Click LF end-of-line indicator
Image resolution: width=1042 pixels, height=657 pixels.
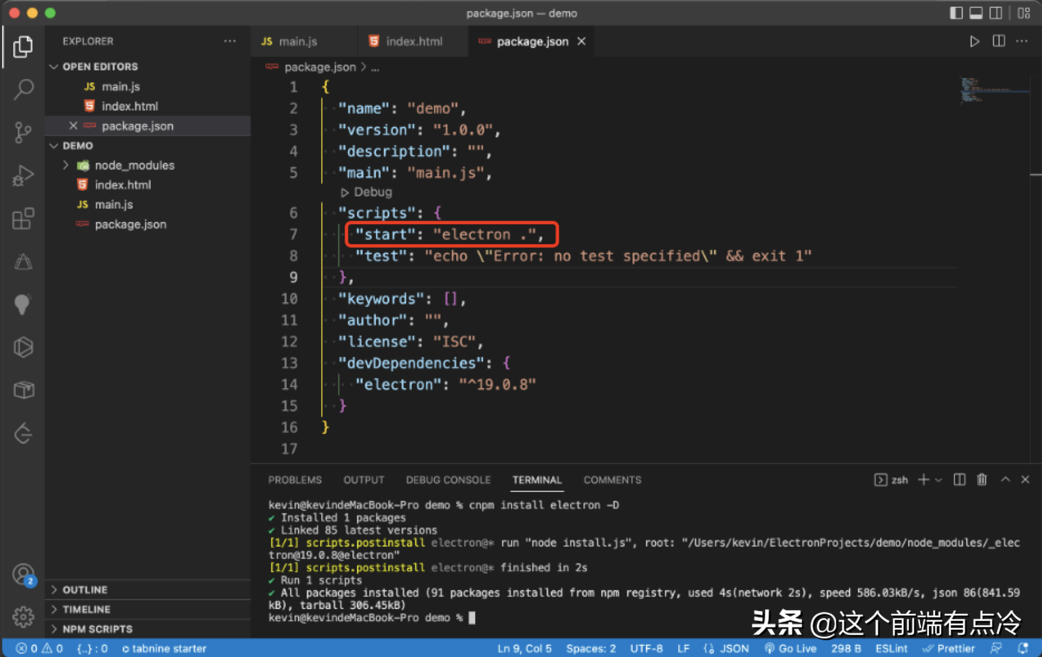[683, 649]
